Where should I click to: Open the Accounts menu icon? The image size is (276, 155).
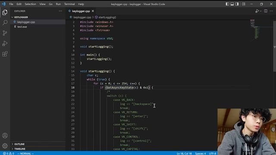tap(5, 136)
